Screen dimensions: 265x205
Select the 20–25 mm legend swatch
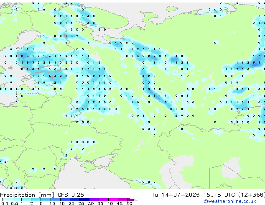pyautogui.click(x=75, y=200)
